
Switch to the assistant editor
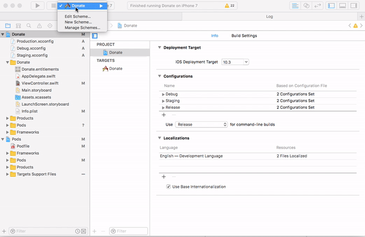pyautogui.click(x=307, y=5)
